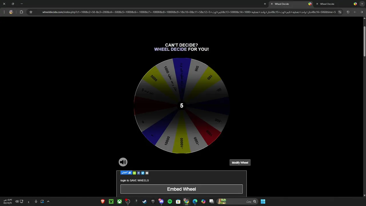
Task: Close the first Wheel Decide tab
Action: click(x=272, y=4)
